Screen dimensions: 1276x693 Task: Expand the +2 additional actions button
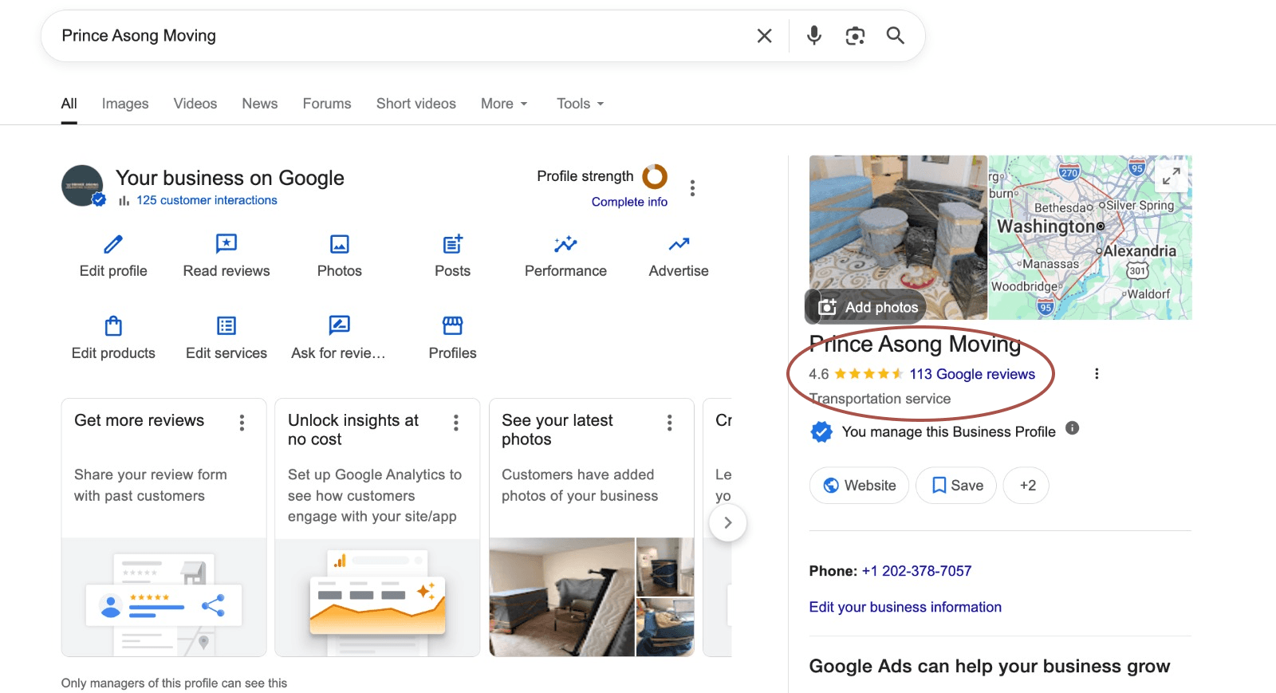pyautogui.click(x=1026, y=486)
